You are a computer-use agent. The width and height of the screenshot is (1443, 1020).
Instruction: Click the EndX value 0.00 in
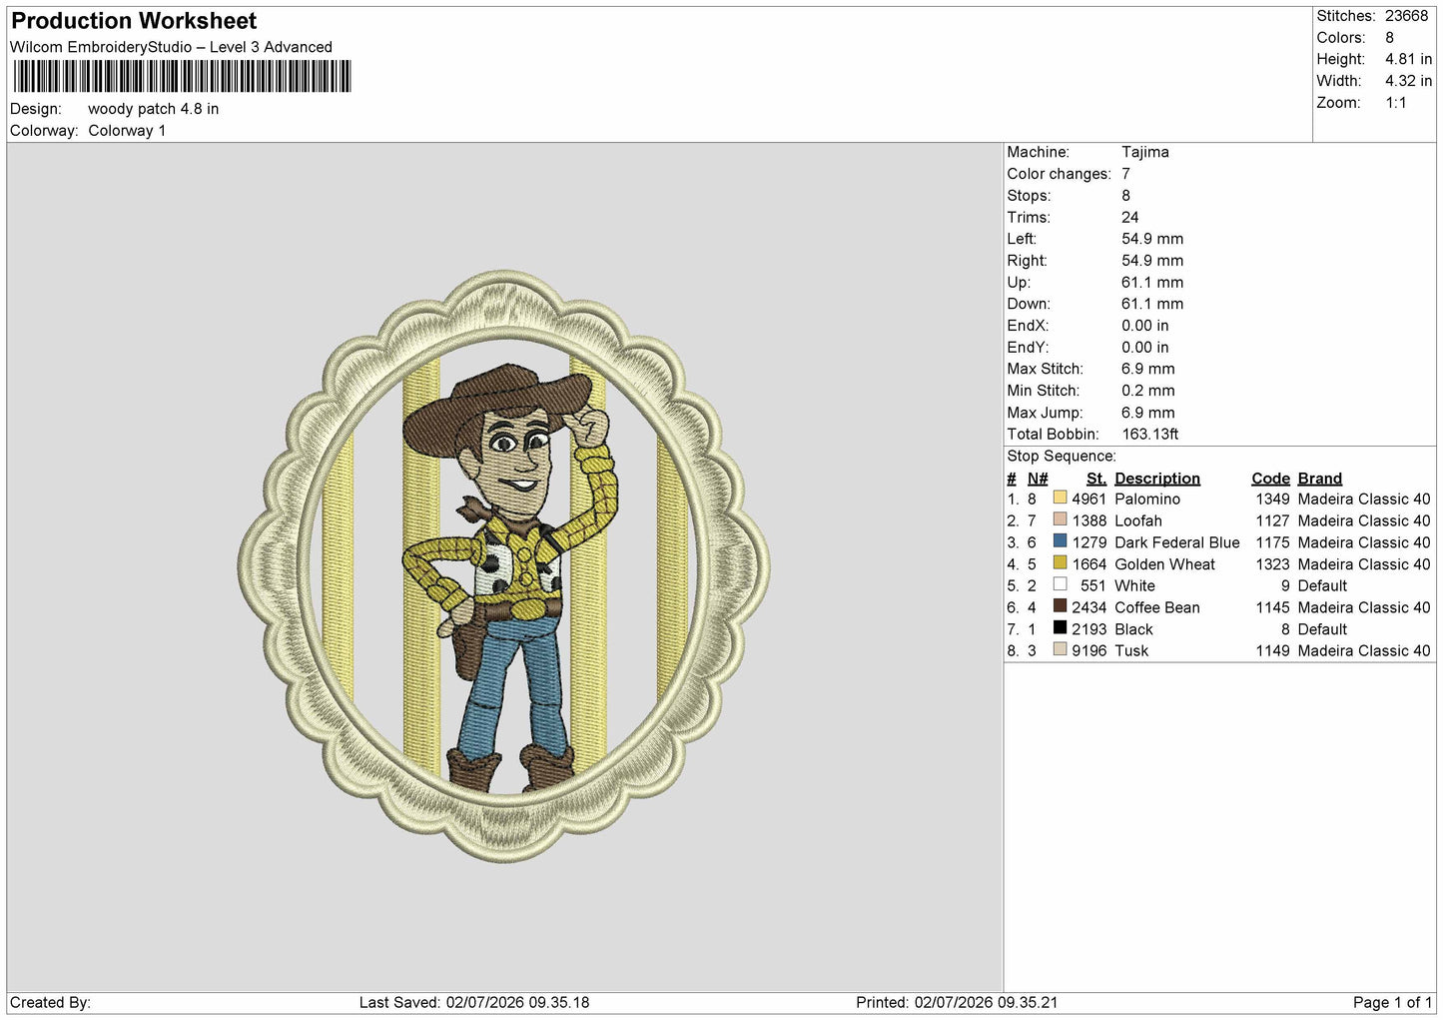pos(1144,326)
